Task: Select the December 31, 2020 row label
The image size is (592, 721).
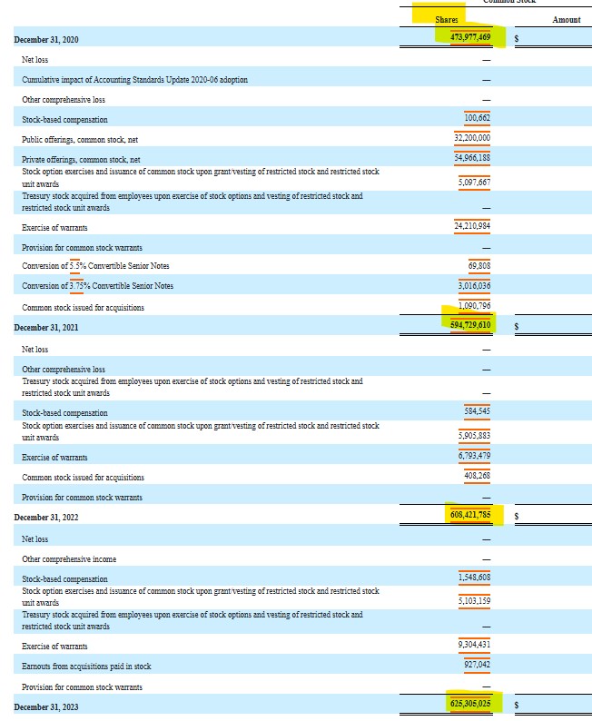Action: (46, 40)
